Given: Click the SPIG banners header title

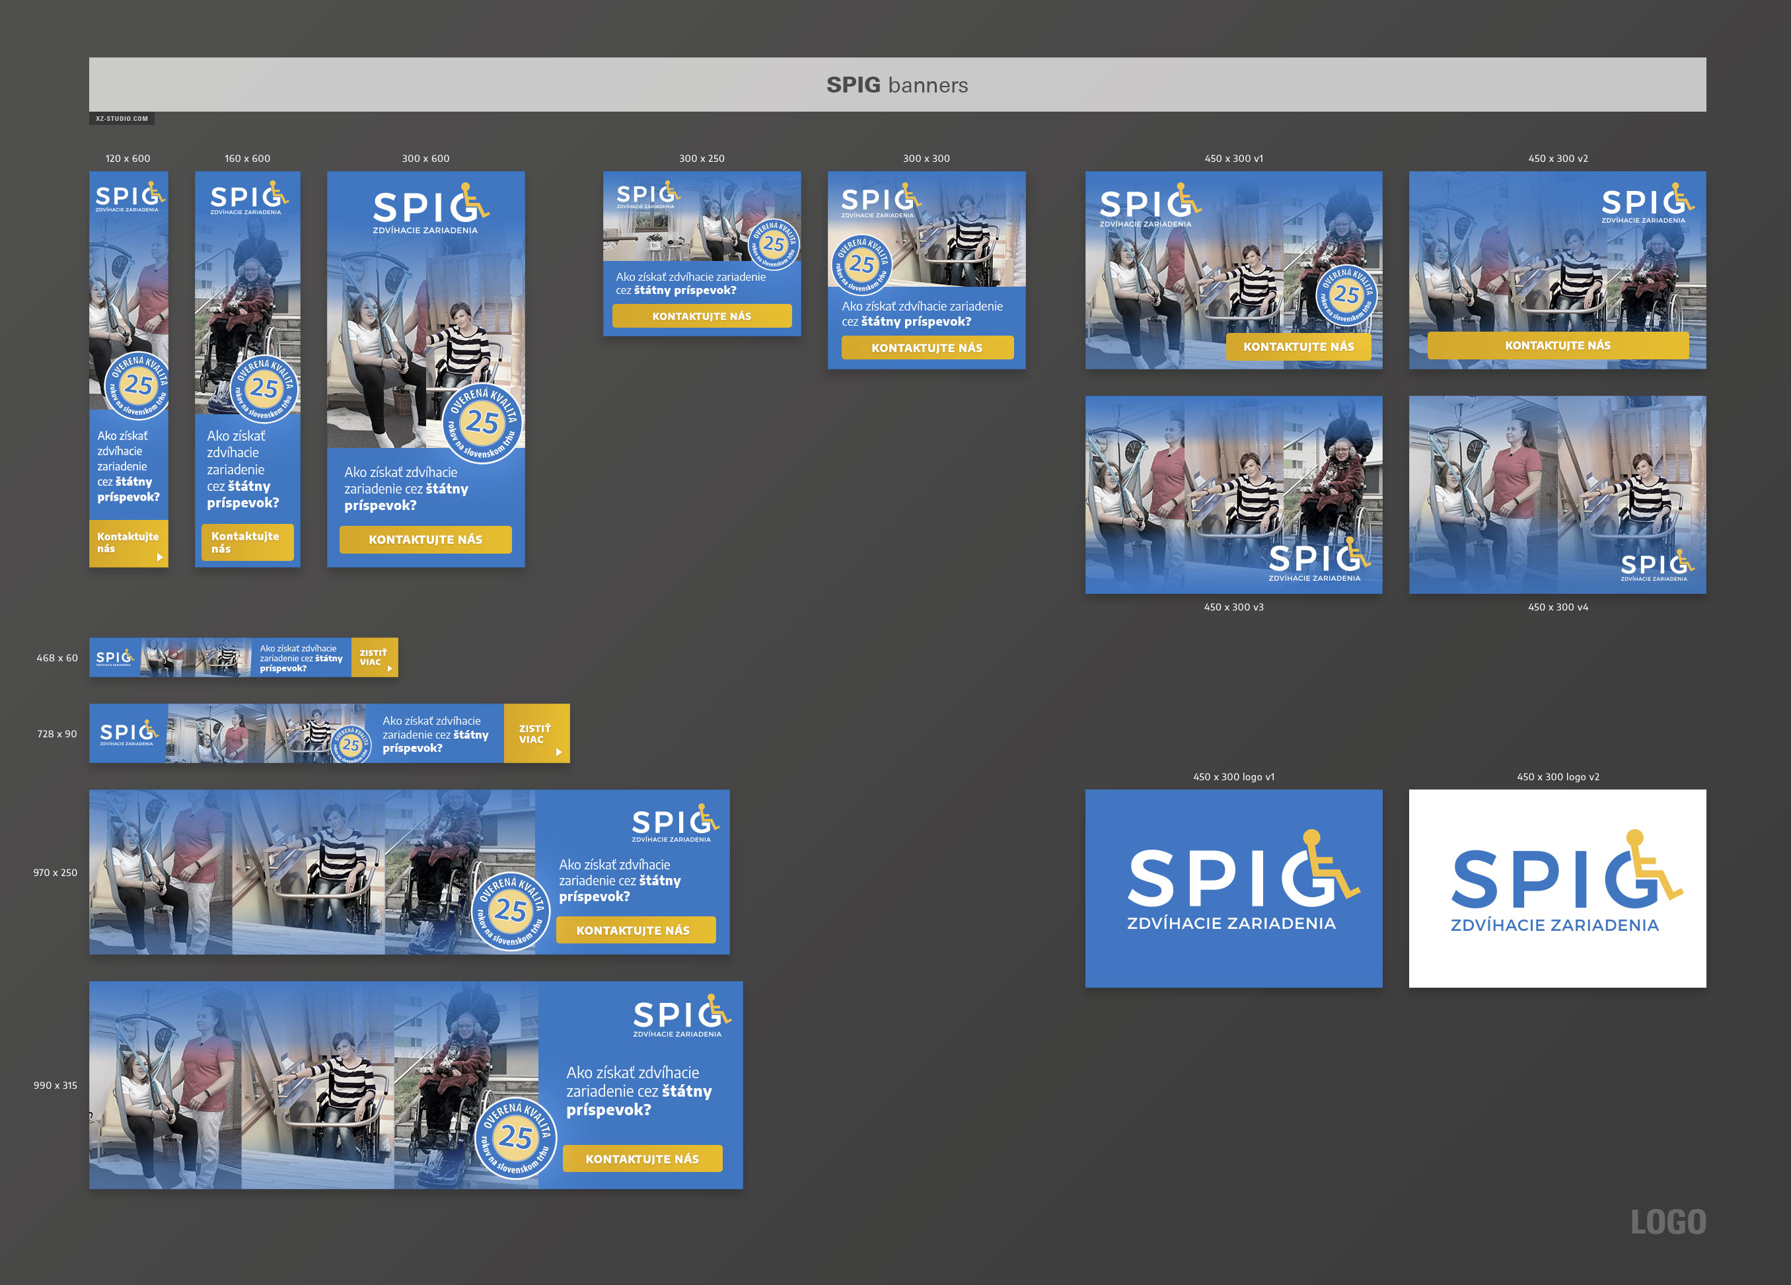Looking at the screenshot, I should (x=897, y=85).
